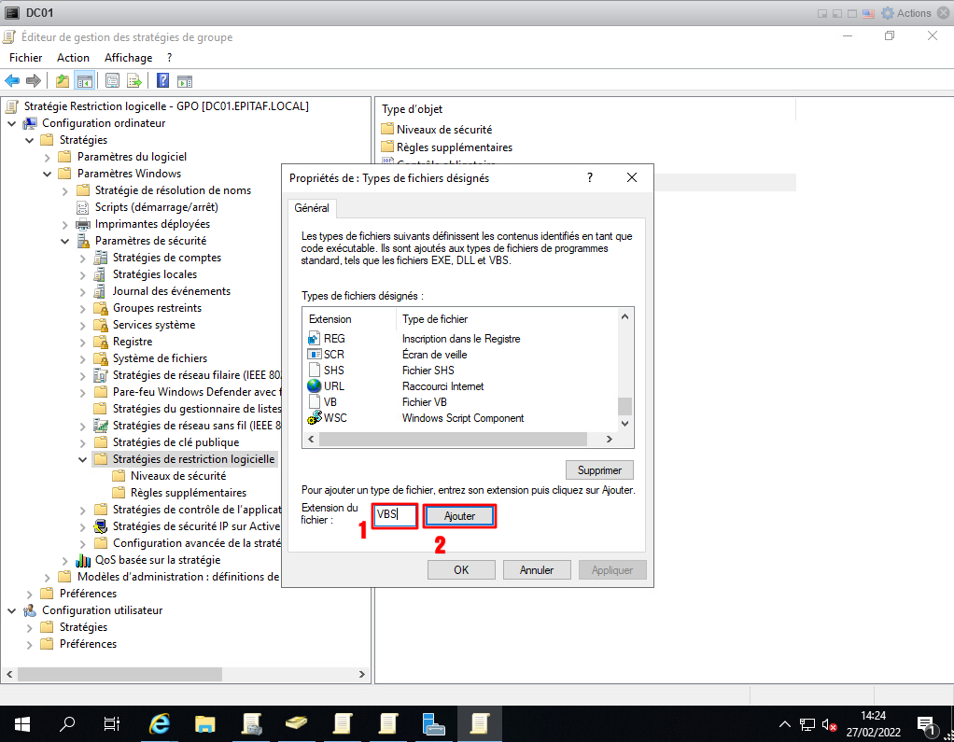The image size is (954, 742).
Task: Expand the Stratégies de comptes node
Action: [x=83, y=258]
